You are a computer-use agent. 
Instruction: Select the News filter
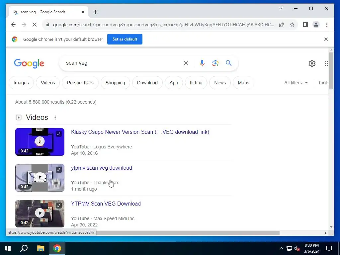pos(220,83)
